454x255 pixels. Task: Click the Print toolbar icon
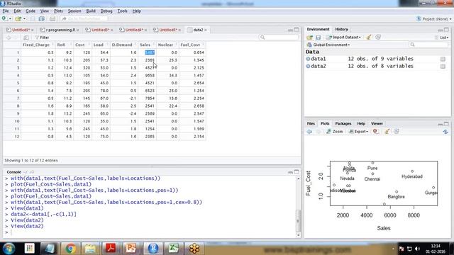[52, 19]
